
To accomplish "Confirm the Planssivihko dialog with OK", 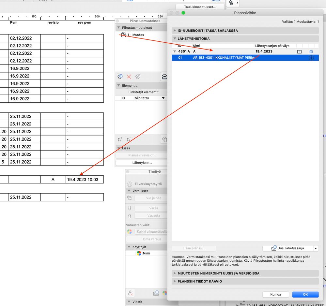I will (x=305, y=294).
